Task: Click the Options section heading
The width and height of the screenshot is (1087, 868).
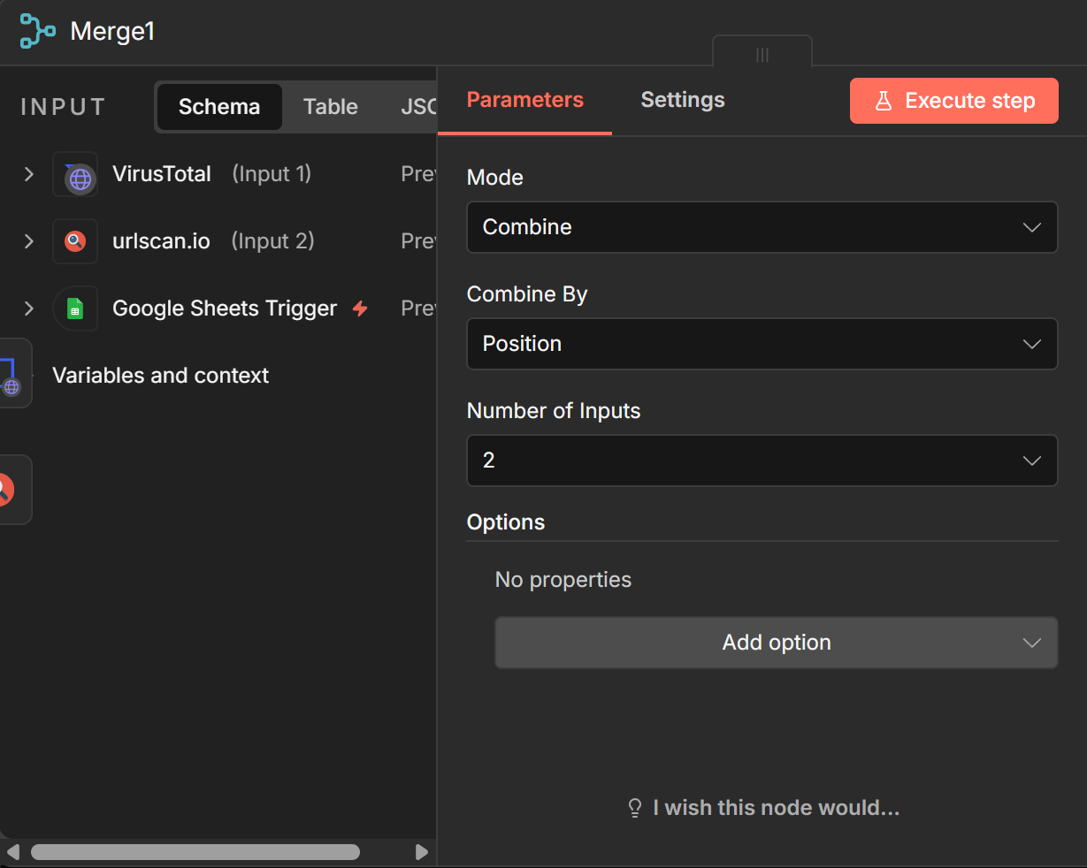Action: click(506, 522)
